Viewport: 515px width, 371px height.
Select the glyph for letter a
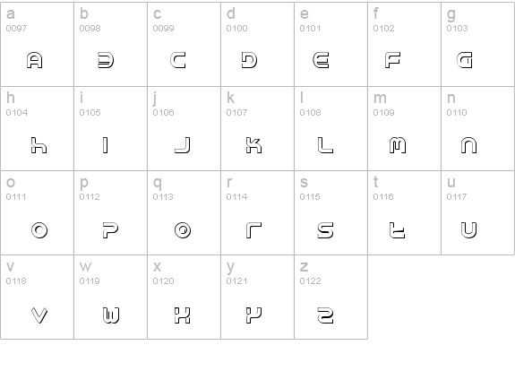click(x=35, y=60)
